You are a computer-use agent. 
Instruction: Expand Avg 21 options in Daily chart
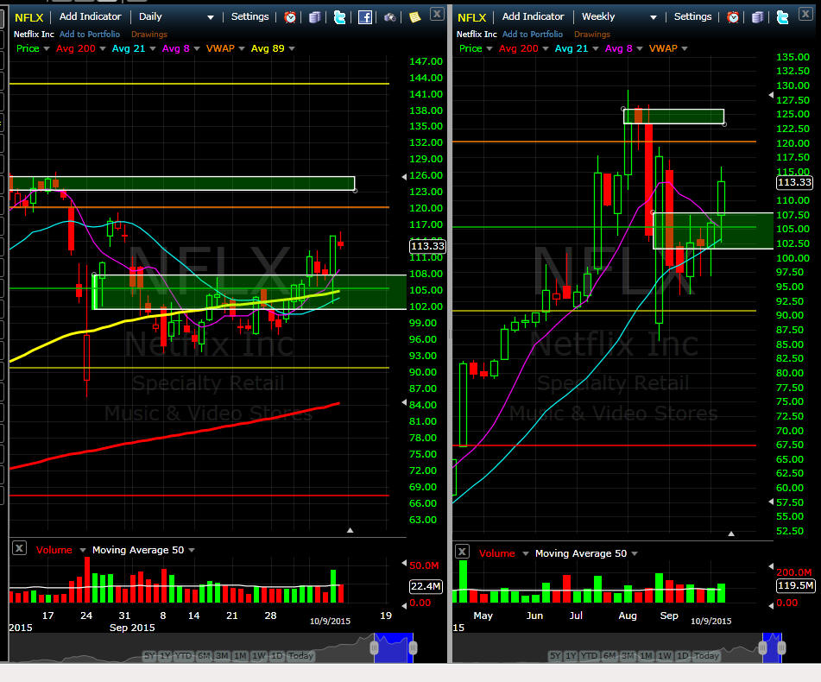point(152,48)
